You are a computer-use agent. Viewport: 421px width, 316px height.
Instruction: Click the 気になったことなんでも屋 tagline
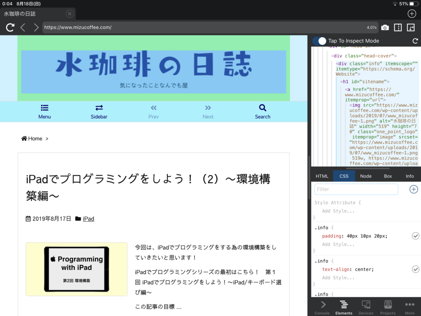154,86
